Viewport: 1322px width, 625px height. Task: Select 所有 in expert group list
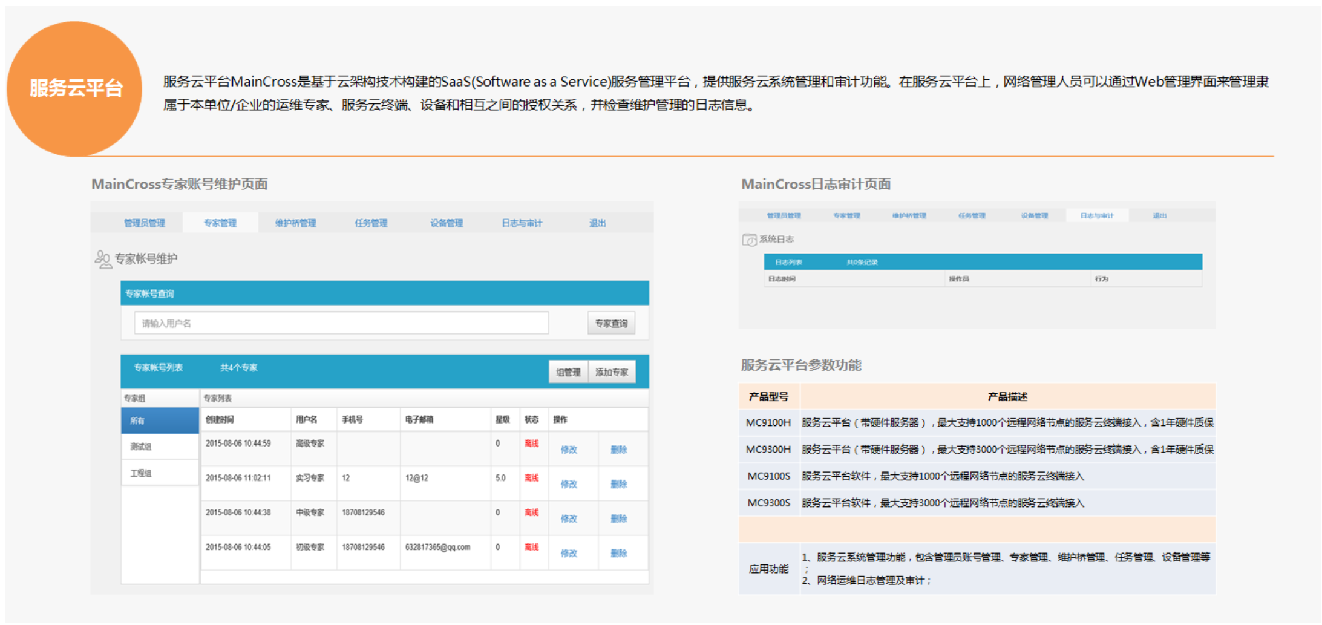click(x=160, y=420)
